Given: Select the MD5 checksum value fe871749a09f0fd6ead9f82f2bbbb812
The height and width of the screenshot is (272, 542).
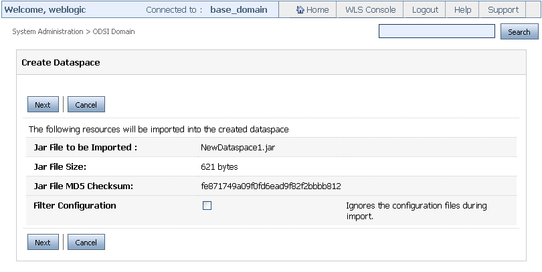Looking at the screenshot, I should click(x=271, y=186).
